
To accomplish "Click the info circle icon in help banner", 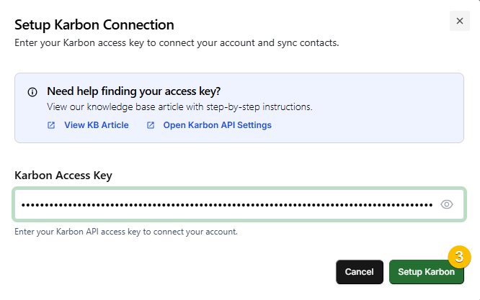I will [32, 92].
